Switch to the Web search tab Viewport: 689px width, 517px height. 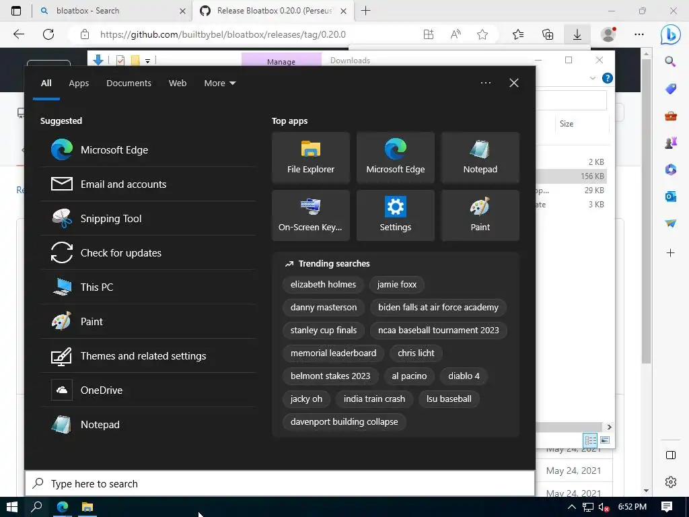pyautogui.click(x=178, y=83)
